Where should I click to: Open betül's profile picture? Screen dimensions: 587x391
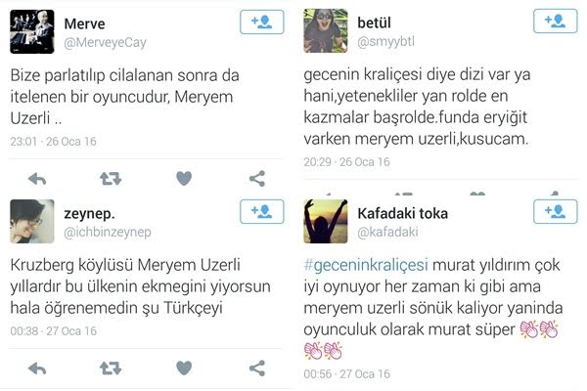pos(326,30)
